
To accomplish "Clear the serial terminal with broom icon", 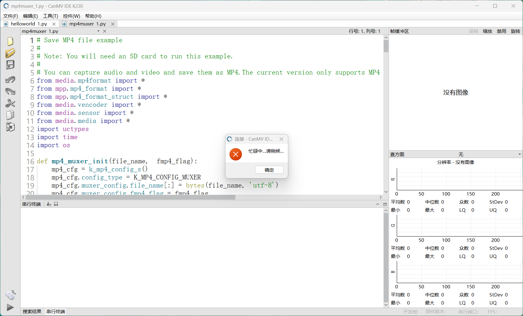I will [x=49, y=204].
